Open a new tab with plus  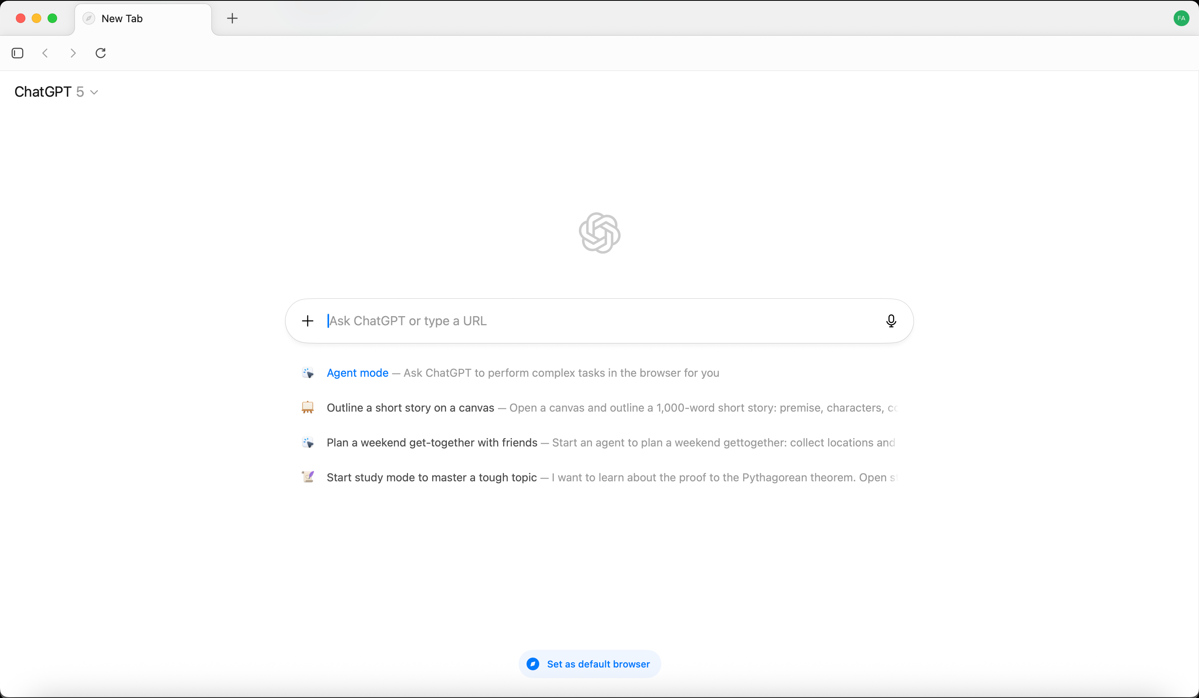coord(232,19)
